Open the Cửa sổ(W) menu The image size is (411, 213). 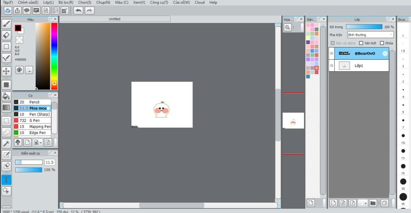[181, 2]
